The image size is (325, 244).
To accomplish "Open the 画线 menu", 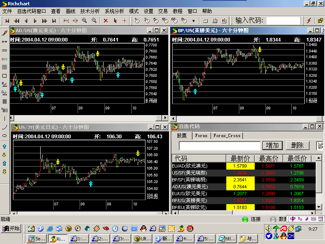I will (x=70, y=11).
